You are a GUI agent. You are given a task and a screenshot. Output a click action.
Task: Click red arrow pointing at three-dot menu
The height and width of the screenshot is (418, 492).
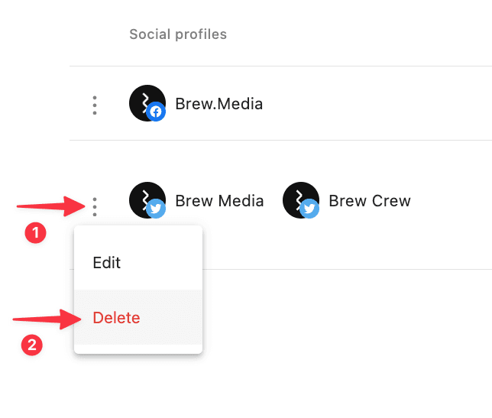tap(50, 205)
